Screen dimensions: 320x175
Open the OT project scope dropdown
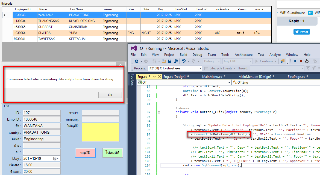[184, 82]
